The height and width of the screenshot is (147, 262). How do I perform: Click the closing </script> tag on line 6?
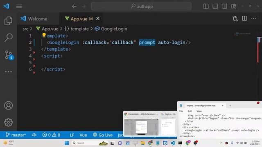point(53,69)
